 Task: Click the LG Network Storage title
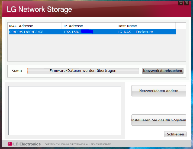(x=39, y=9)
